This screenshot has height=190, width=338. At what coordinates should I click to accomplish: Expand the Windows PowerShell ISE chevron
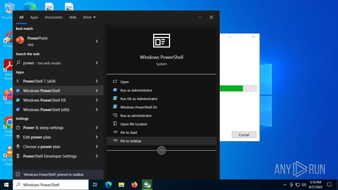[97, 100]
